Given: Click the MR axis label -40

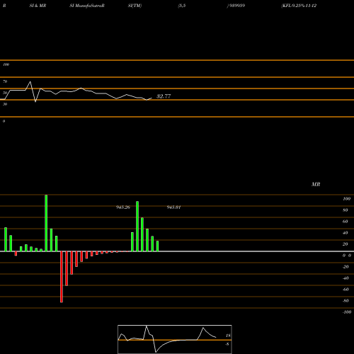Looking at the screenshot, I should tap(346, 278).
